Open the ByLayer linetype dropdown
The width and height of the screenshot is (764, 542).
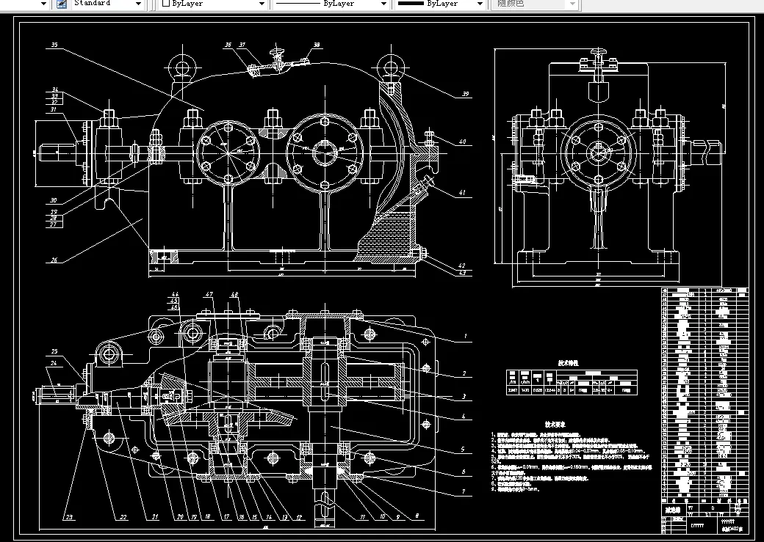(x=383, y=4)
